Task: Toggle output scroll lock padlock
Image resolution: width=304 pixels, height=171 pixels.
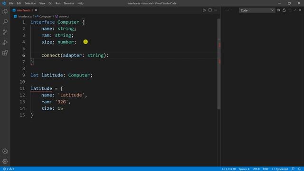Action: tap(284, 10)
